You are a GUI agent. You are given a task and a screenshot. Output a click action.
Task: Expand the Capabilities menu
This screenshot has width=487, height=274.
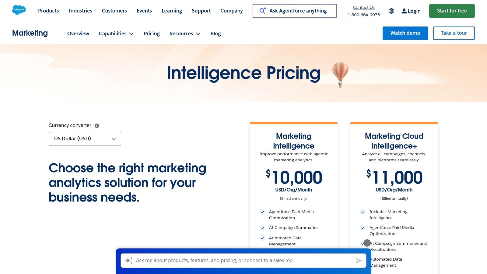116,33
